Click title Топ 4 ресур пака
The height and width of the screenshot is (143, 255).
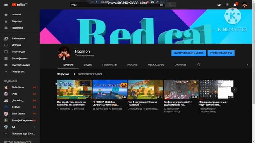click(x=143, y=103)
